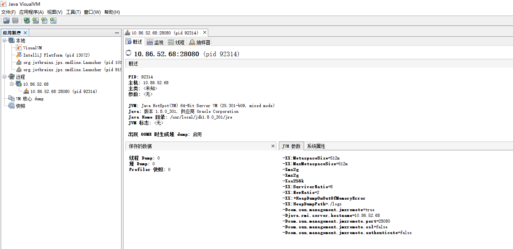Click the 主类: <未知> line
Image resolution: width=513 pixels, height=249 pixels.
[143, 88]
